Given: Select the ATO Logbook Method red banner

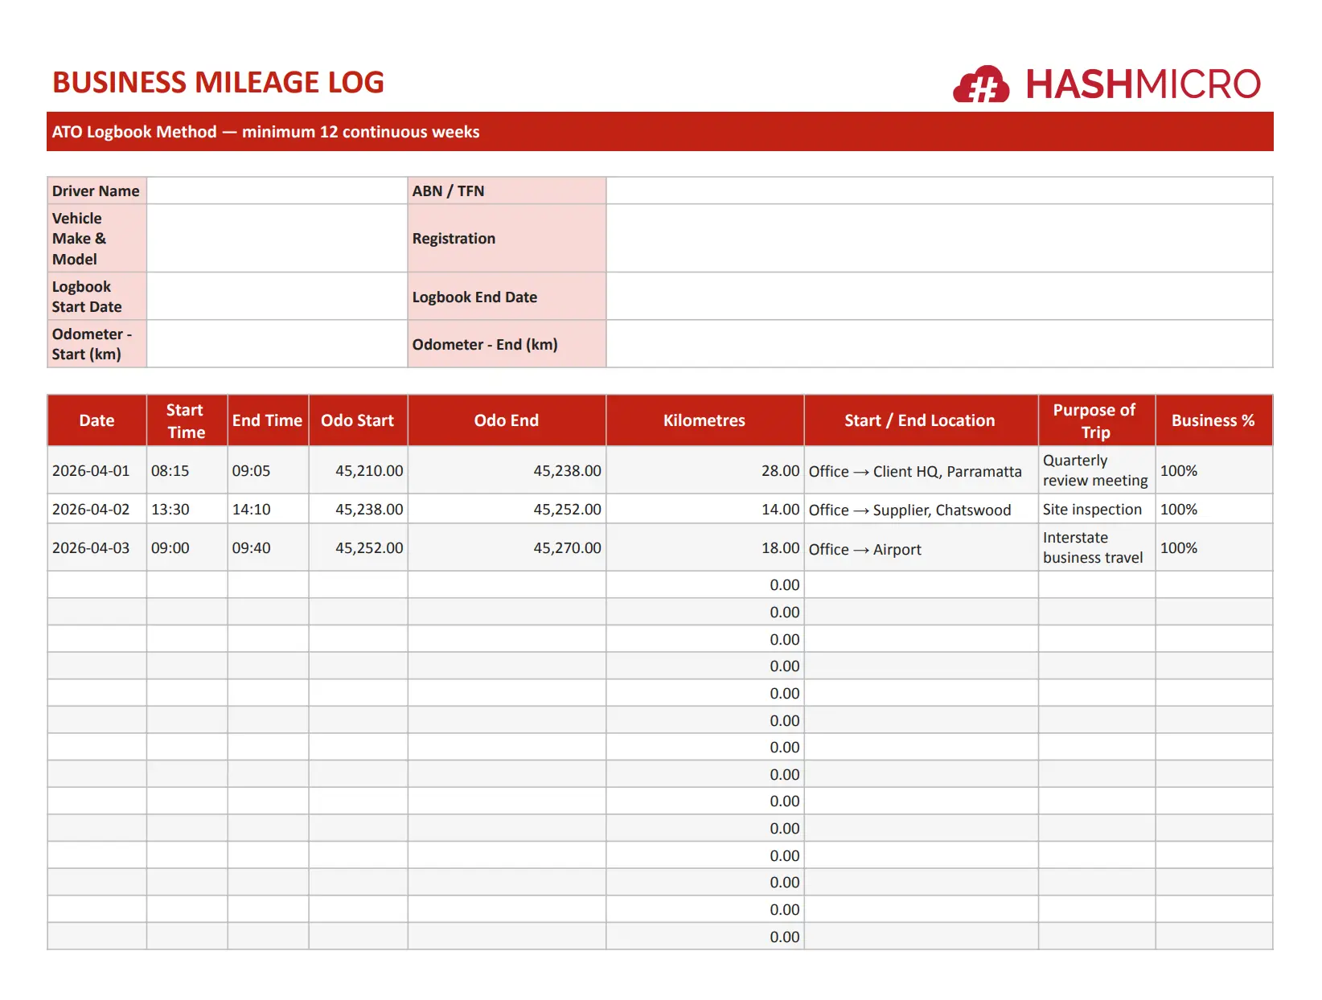Looking at the screenshot, I should click(x=659, y=132).
